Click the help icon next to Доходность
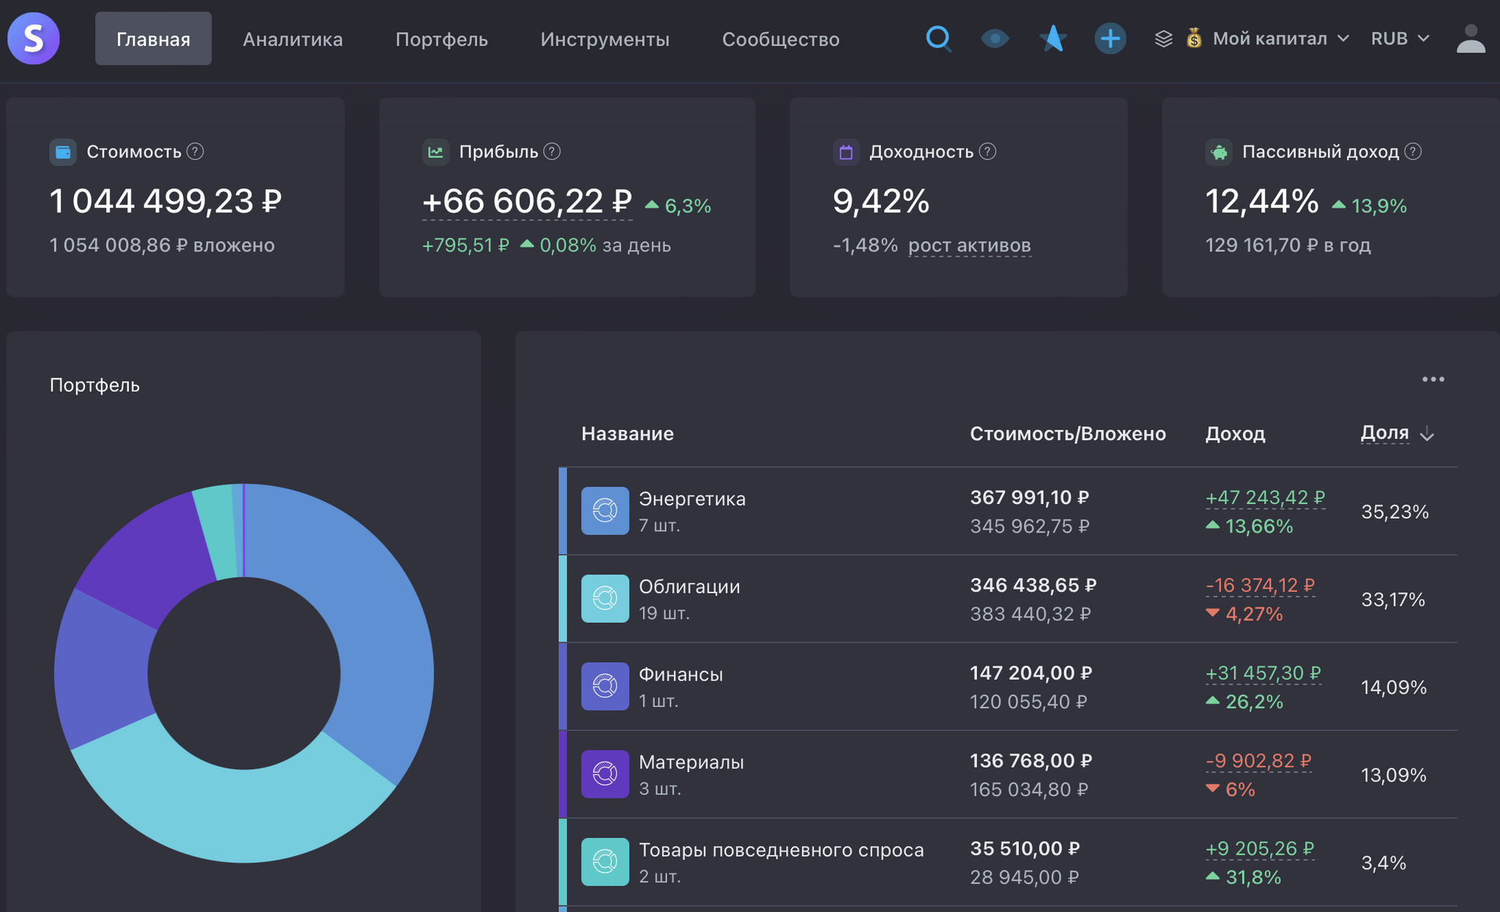The height and width of the screenshot is (912, 1500). coord(987,152)
